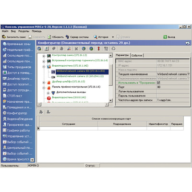Click the crossed tools delete icon in configurator toolbar
Screen dimensions: 192x192
76,48
